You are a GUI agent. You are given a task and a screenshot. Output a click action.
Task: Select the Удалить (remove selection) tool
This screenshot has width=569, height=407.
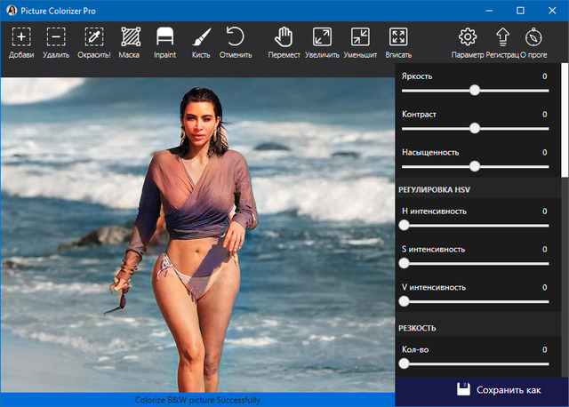(x=56, y=43)
